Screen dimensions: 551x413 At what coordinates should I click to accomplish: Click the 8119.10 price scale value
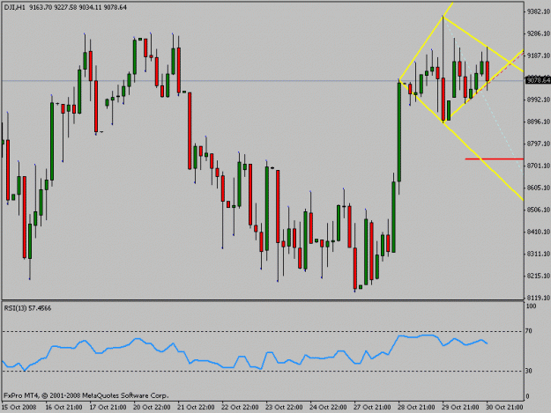coord(538,298)
